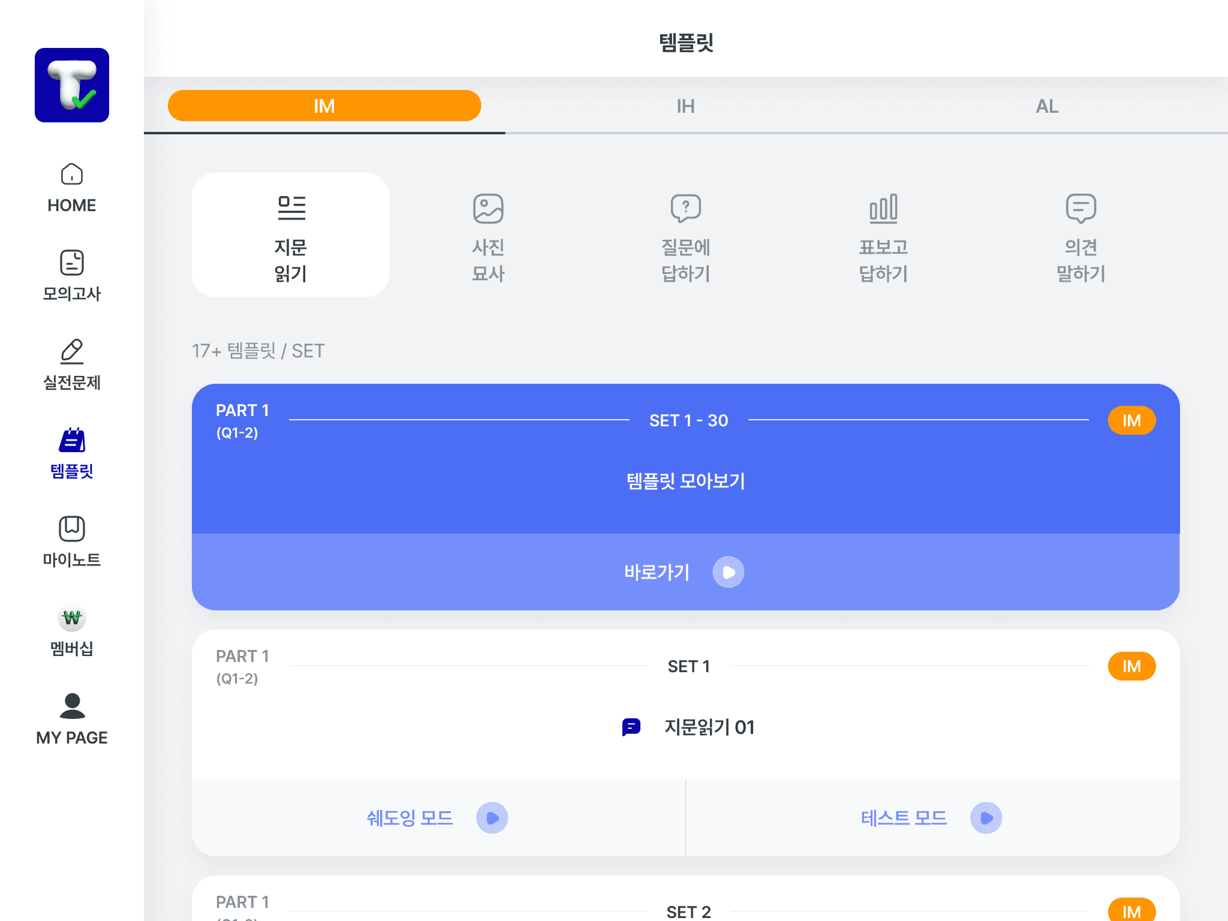Switch to AL level tab
Viewport: 1228px width, 921px height.
[1047, 106]
